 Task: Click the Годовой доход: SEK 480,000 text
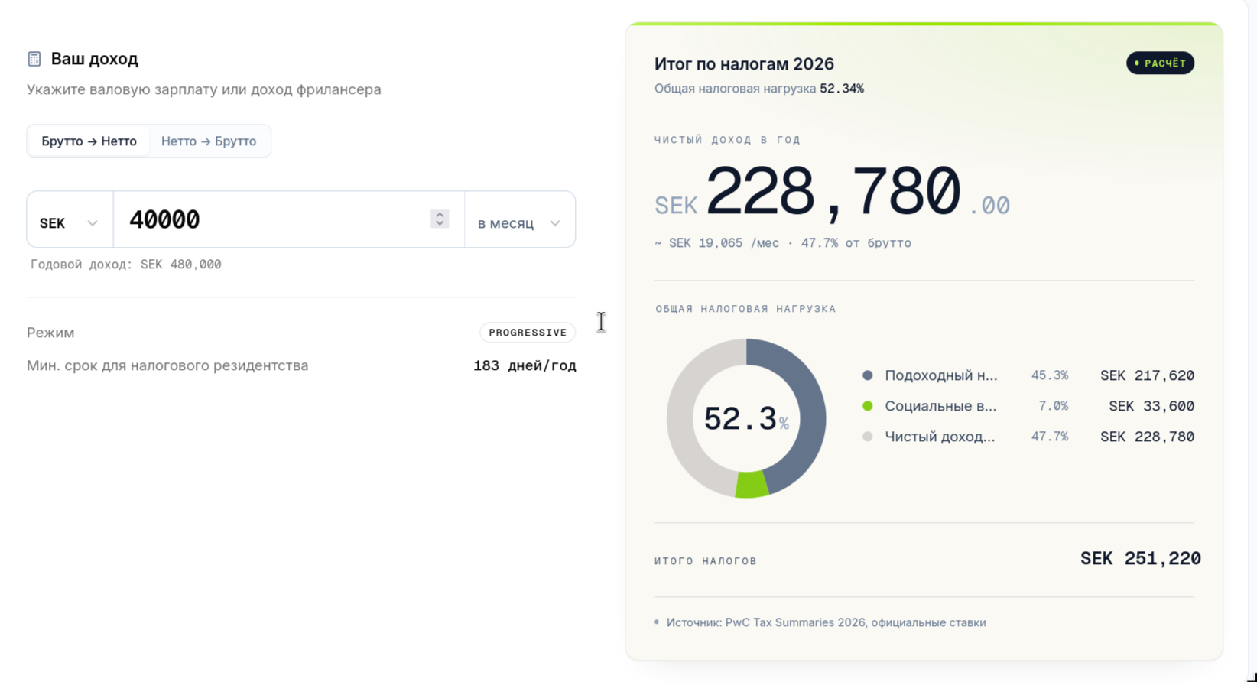click(x=126, y=265)
